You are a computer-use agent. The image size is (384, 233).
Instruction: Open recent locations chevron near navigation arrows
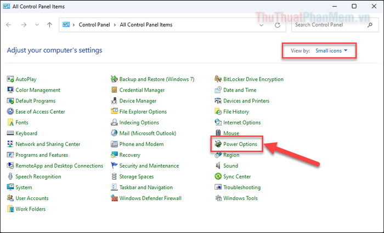(x=37, y=25)
